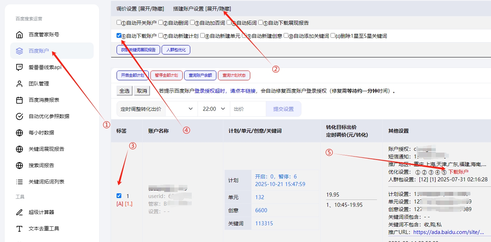Viewport: 491px width, 242px height.
Task: Click the calendar icon for 百度消费报表
Action: [20, 100]
